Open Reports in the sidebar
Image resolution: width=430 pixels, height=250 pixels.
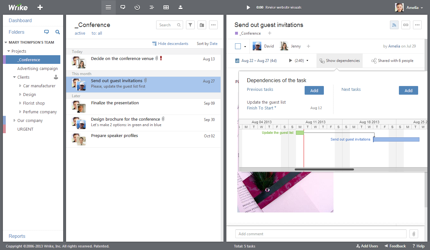[17, 236]
